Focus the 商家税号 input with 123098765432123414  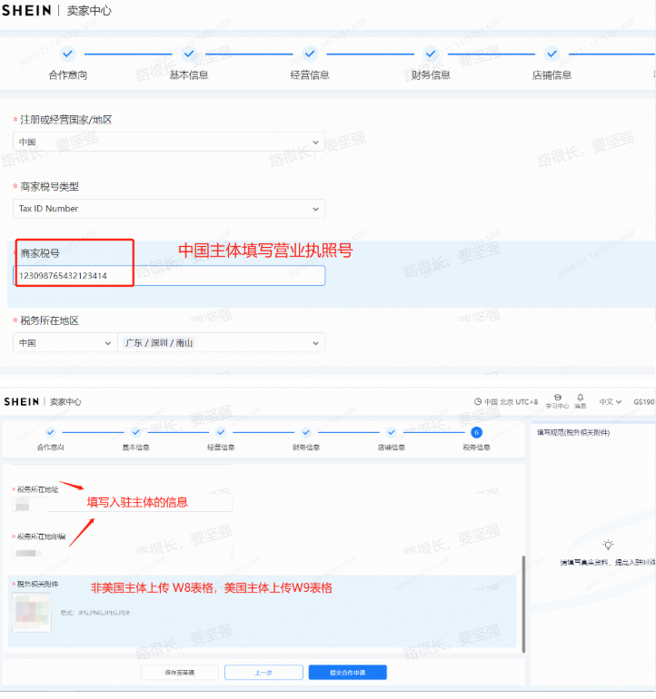[169, 275]
